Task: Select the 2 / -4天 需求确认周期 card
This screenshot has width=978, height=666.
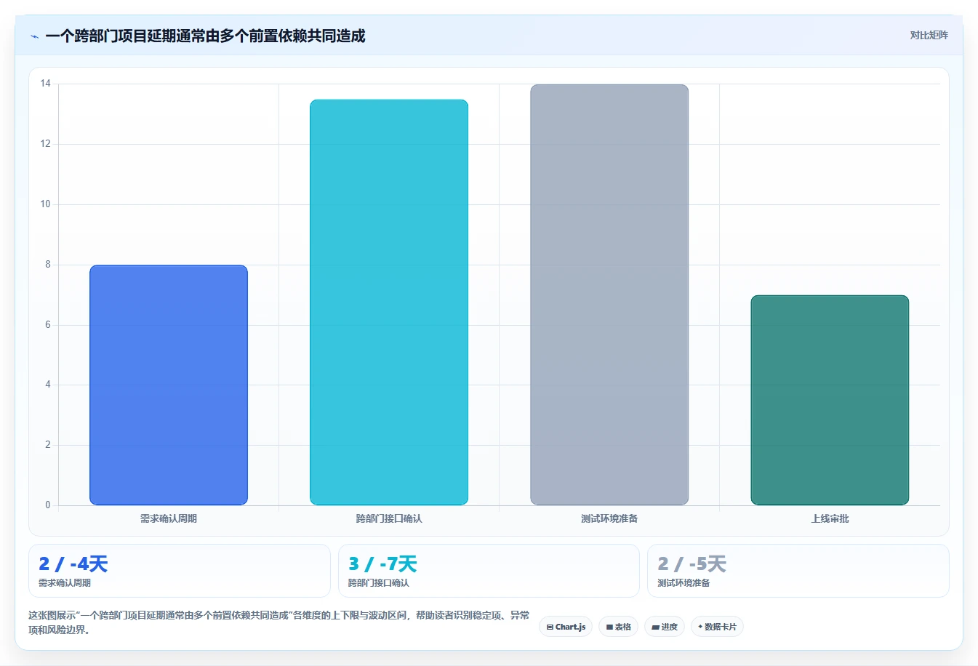Action: point(179,571)
